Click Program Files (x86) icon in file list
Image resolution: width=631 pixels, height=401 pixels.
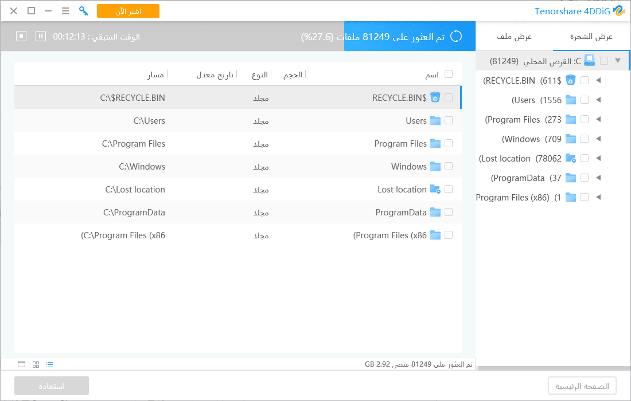click(x=435, y=235)
